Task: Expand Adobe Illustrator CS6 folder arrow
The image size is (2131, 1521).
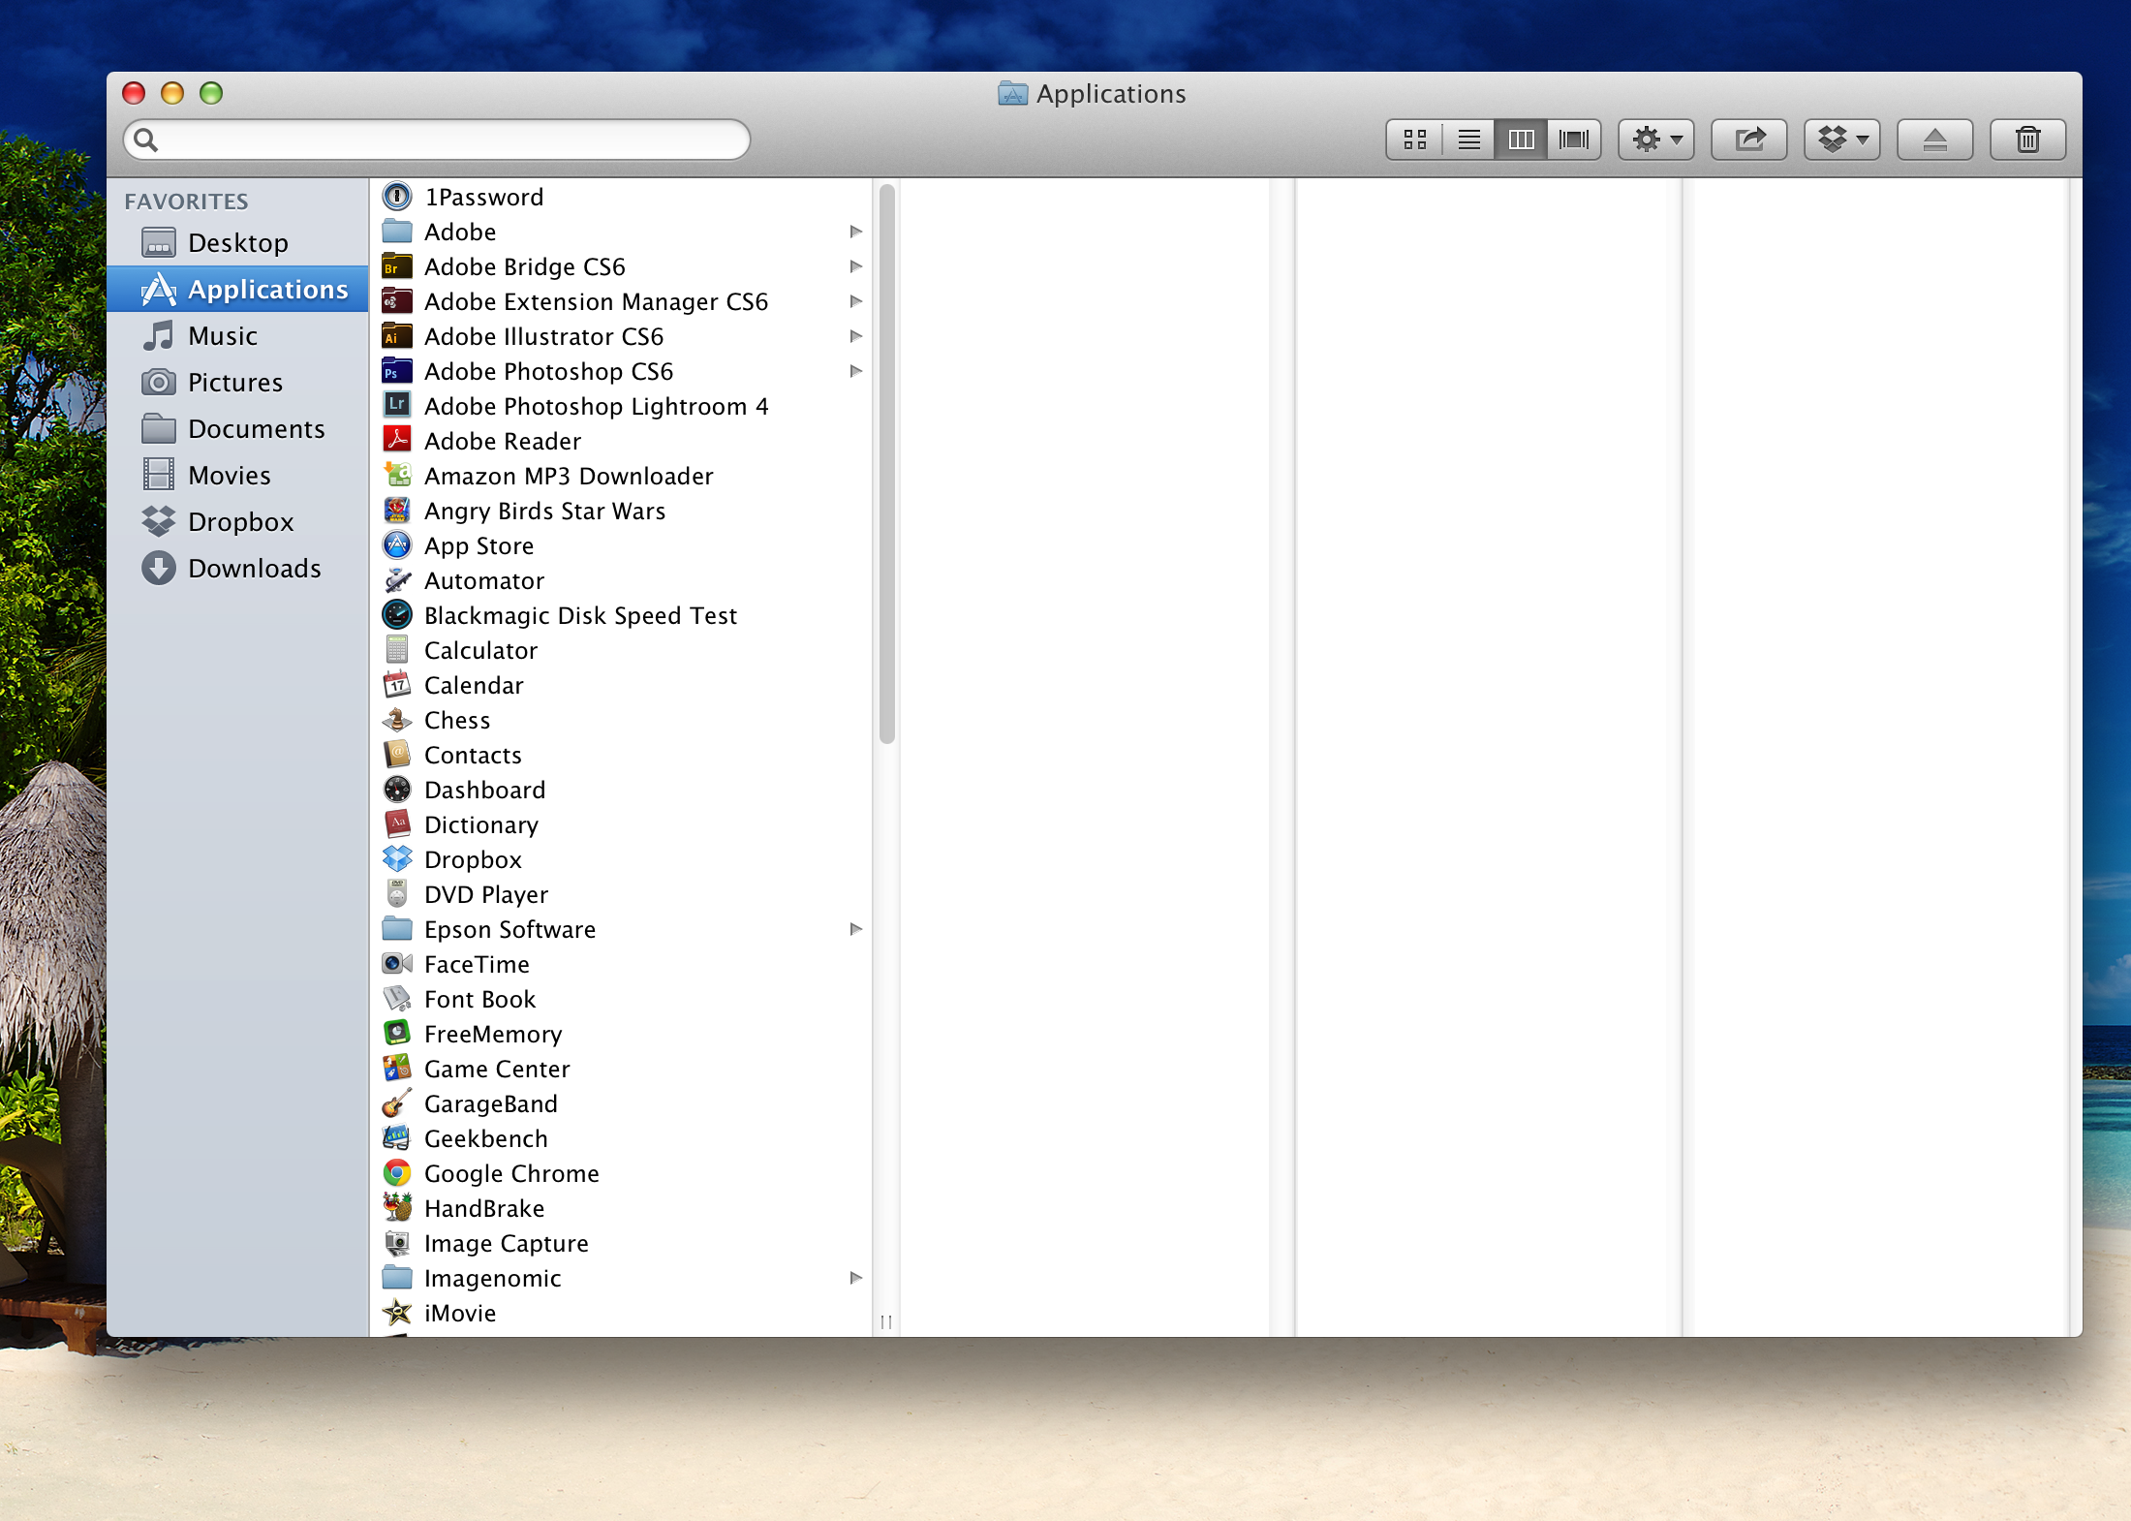Action: 855,336
